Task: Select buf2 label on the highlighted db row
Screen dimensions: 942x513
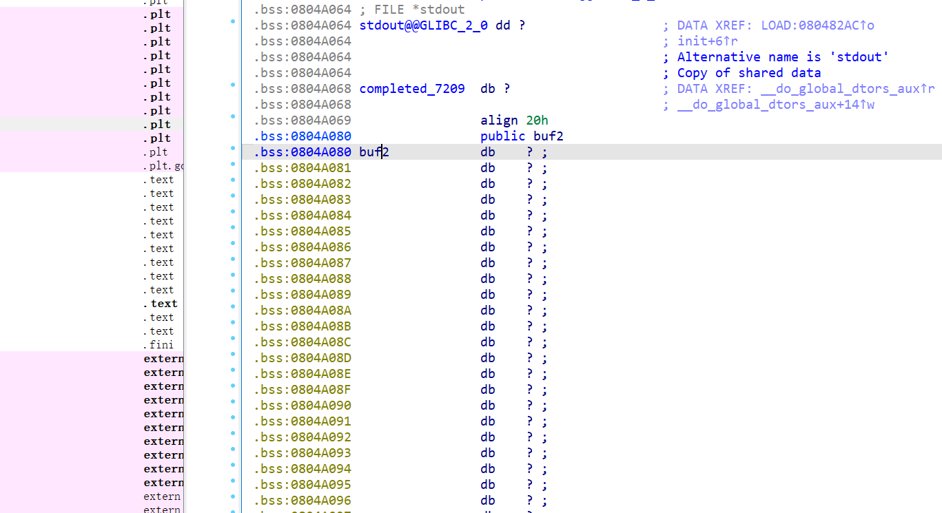Action: coord(374,152)
